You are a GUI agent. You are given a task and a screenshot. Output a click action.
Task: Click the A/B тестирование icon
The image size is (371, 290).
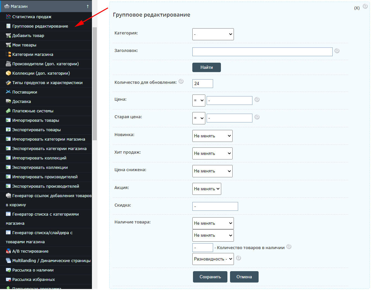[x=8, y=251]
